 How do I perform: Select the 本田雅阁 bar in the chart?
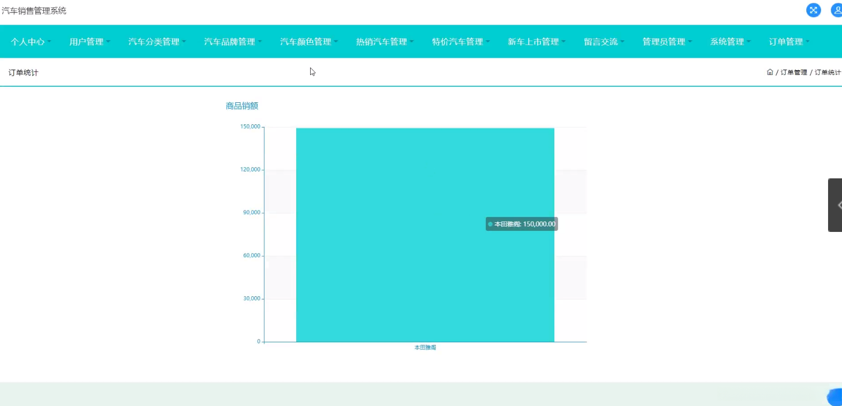(425, 235)
